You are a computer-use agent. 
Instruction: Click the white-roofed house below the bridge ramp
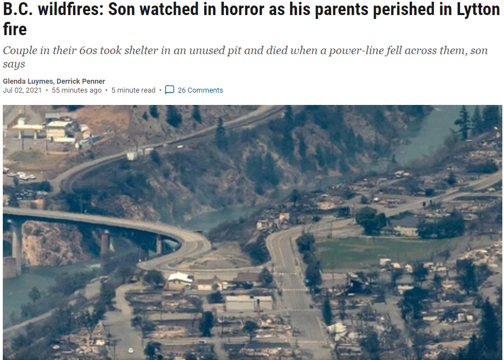click(x=180, y=278)
